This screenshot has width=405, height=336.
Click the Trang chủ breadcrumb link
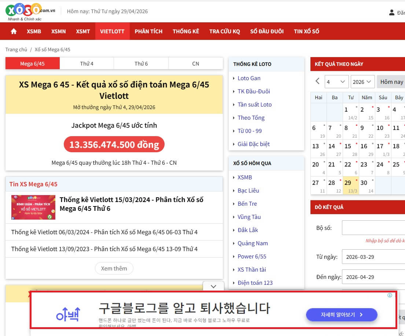[x=16, y=49]
